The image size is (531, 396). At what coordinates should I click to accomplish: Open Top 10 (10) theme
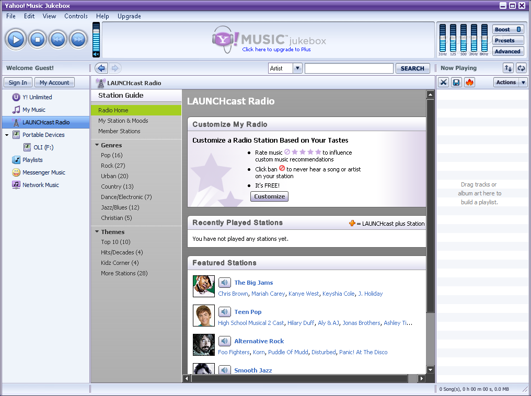click(116, 242)
